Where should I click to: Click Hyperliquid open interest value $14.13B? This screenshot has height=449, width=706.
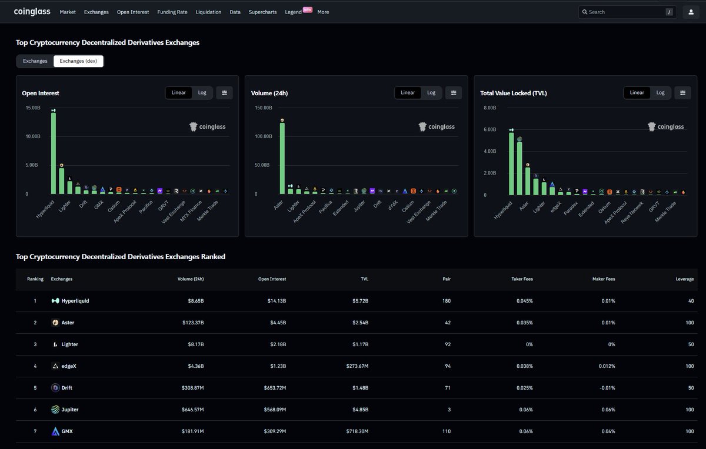click(277, 301)
